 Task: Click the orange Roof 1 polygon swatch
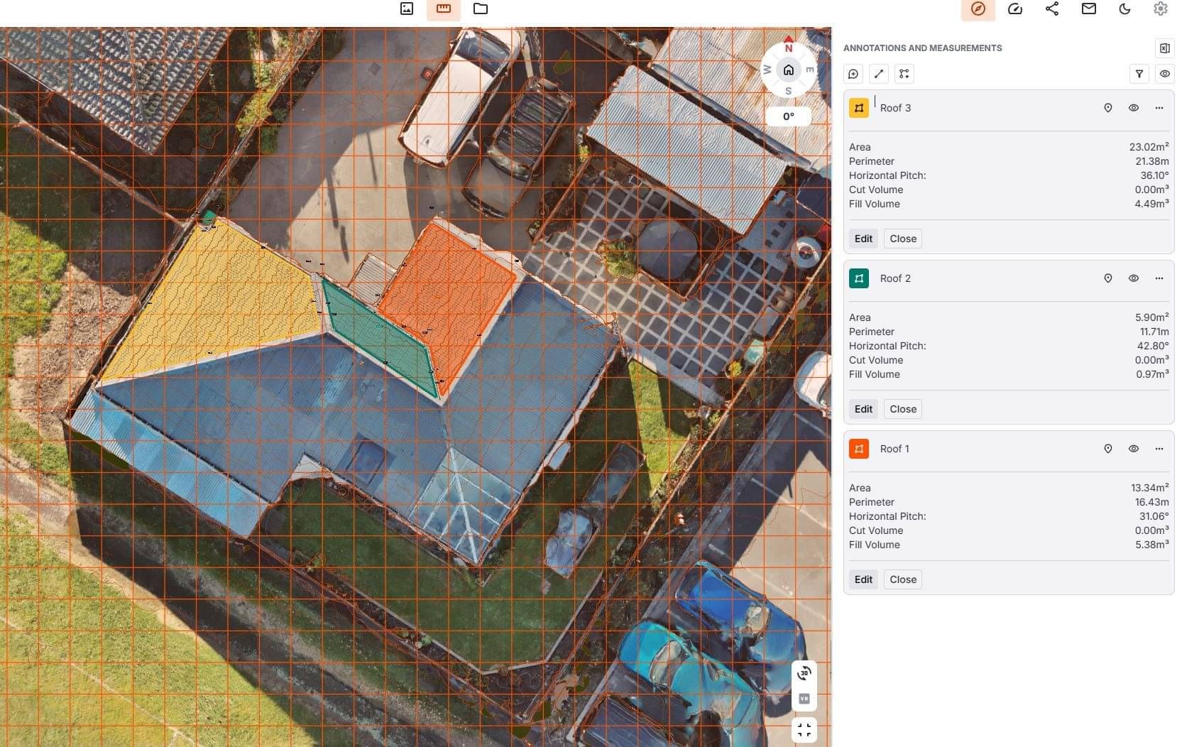click(x=859, y=449)
